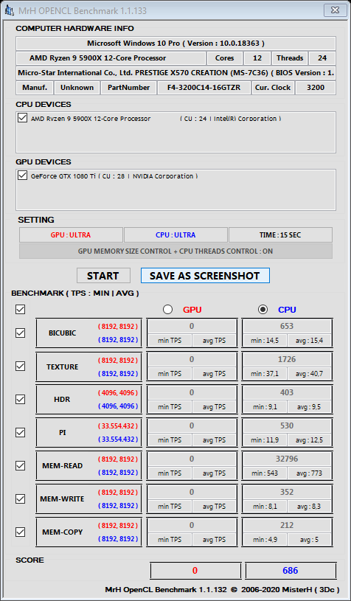This screenshot has width=351, height=601.
Task: Disable the MEM-COPY benchmark checkbox
Action: coord(21,532)
